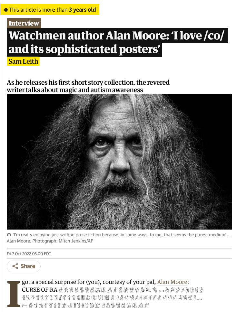The height and width of the screenshot is (312, 237).
Task: Click the black-and-white portrait of Alan Moore
Action: point(119,162)
